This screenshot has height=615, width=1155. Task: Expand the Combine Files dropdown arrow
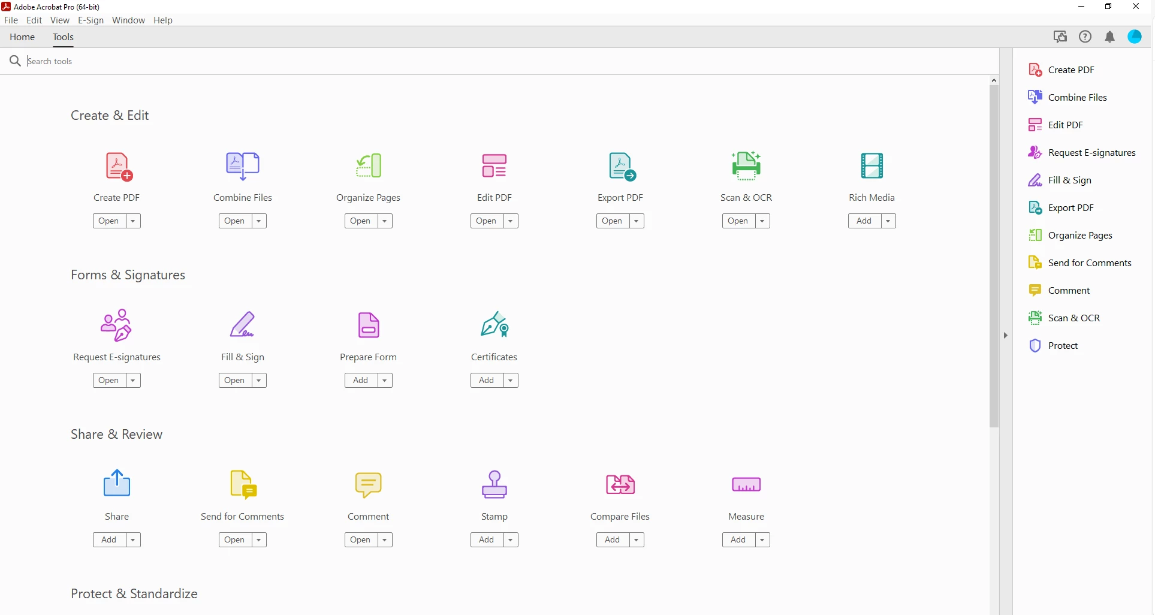pos(259,221)
